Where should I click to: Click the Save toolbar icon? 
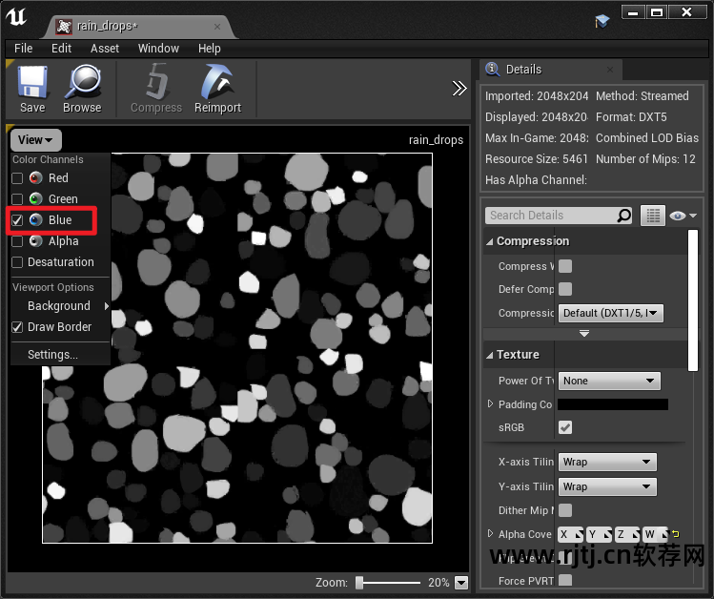(32, 82)
